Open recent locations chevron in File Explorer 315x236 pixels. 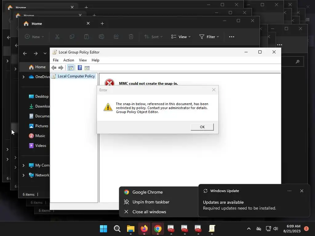pos(45,53)
